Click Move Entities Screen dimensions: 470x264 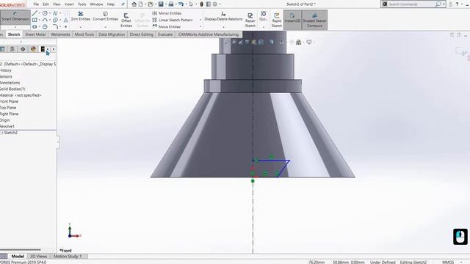pos(167,26)
